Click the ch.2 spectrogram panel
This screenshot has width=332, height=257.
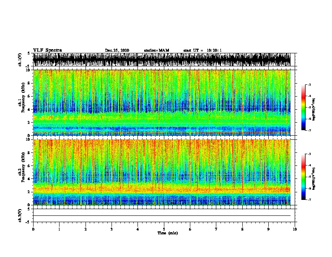pyautogui.click(x=162, y=172)
